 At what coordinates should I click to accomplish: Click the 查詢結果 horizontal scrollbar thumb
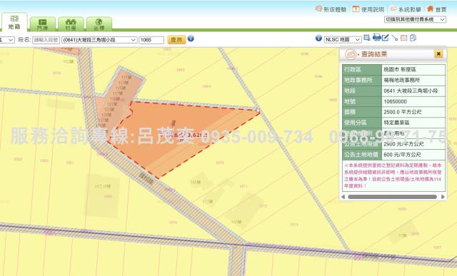(x=392, y=197)
